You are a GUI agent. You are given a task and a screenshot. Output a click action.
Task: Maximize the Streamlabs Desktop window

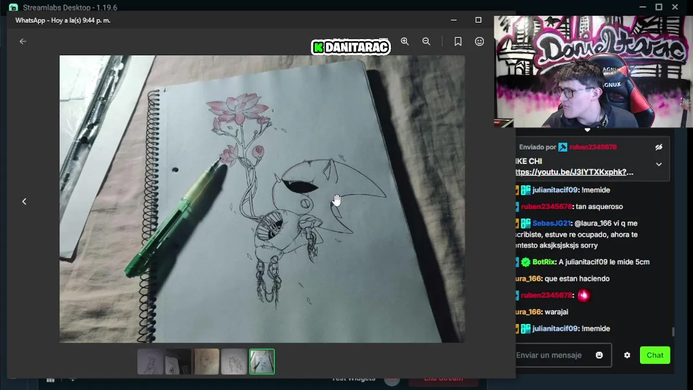(659, 7)
